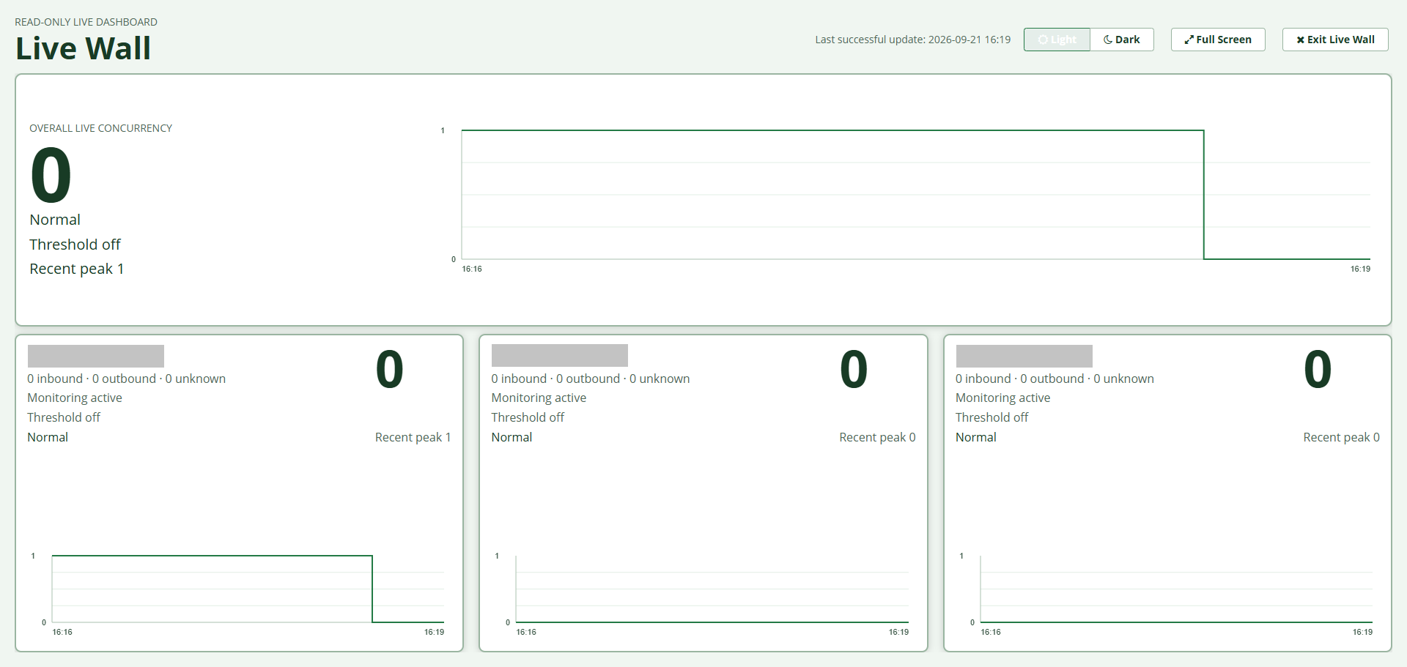Click the expand arrows icon on Full Screen
Viewport: 1407px width, 667px height.
(x=1189, y=40)
